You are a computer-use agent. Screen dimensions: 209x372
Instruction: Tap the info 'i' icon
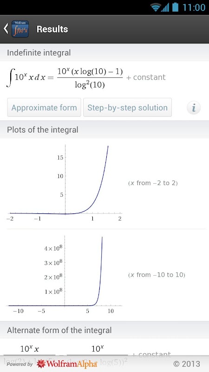194,108
